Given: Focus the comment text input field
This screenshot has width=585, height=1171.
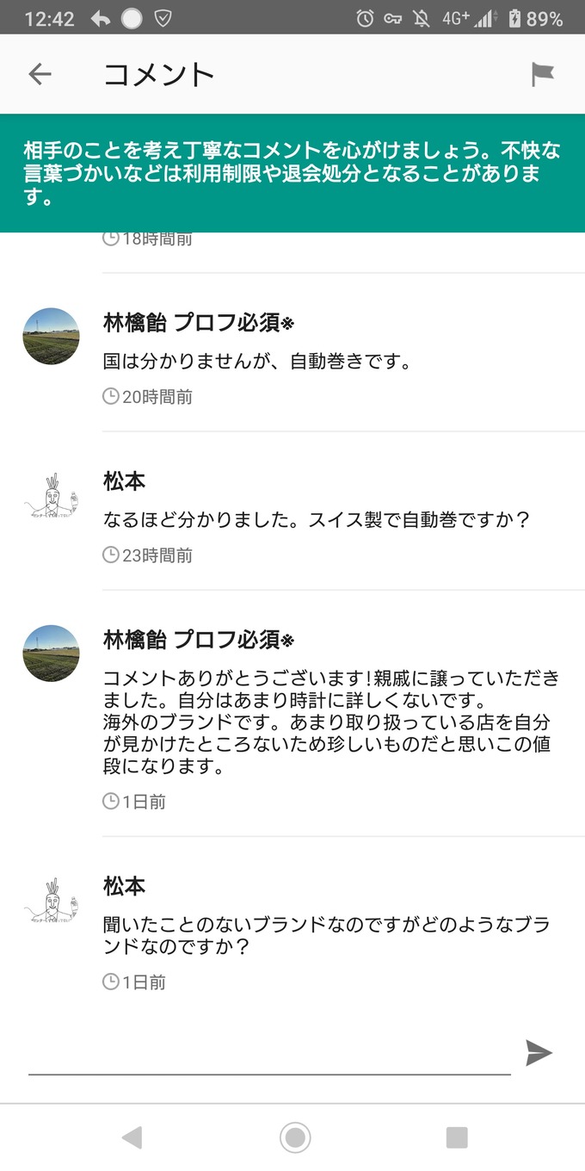Looking at the screenshot, I should 269,1055.
